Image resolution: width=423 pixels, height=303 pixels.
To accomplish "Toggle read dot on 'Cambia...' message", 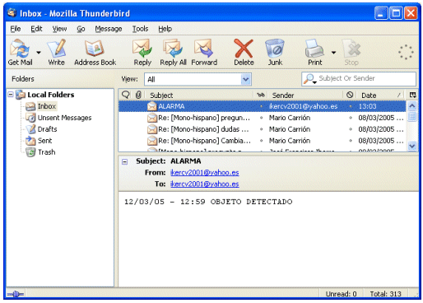I will (261, 141).
